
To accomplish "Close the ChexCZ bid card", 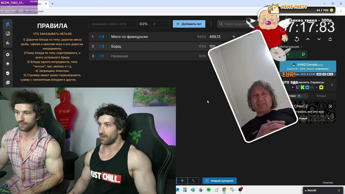I will 330,106.
